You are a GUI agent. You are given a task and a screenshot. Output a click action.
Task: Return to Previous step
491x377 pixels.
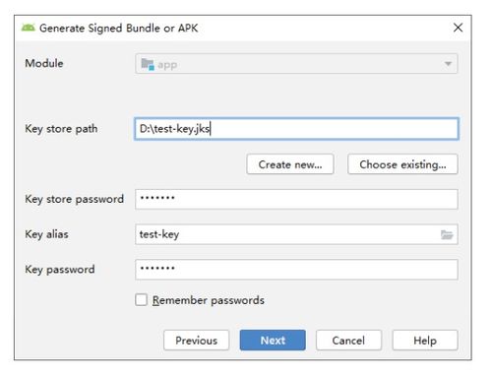[196, 340]
